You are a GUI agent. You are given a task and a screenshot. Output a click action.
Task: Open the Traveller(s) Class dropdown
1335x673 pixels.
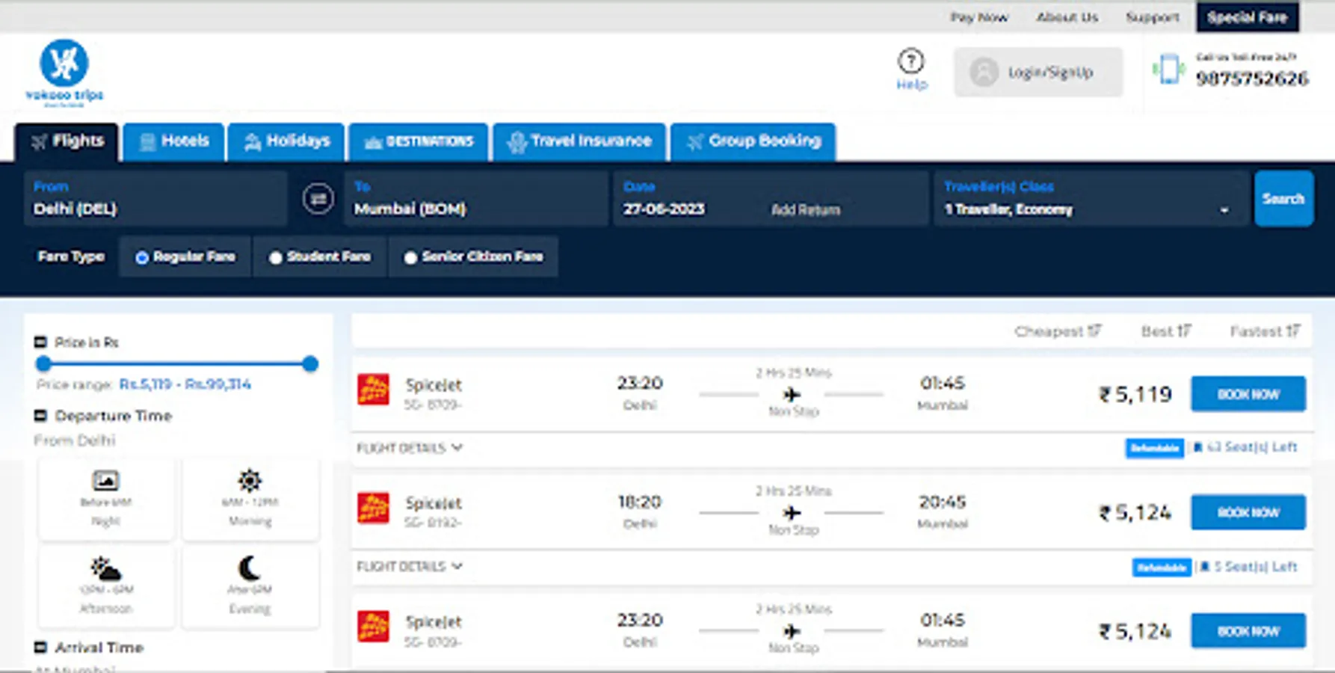[1091, 199]
